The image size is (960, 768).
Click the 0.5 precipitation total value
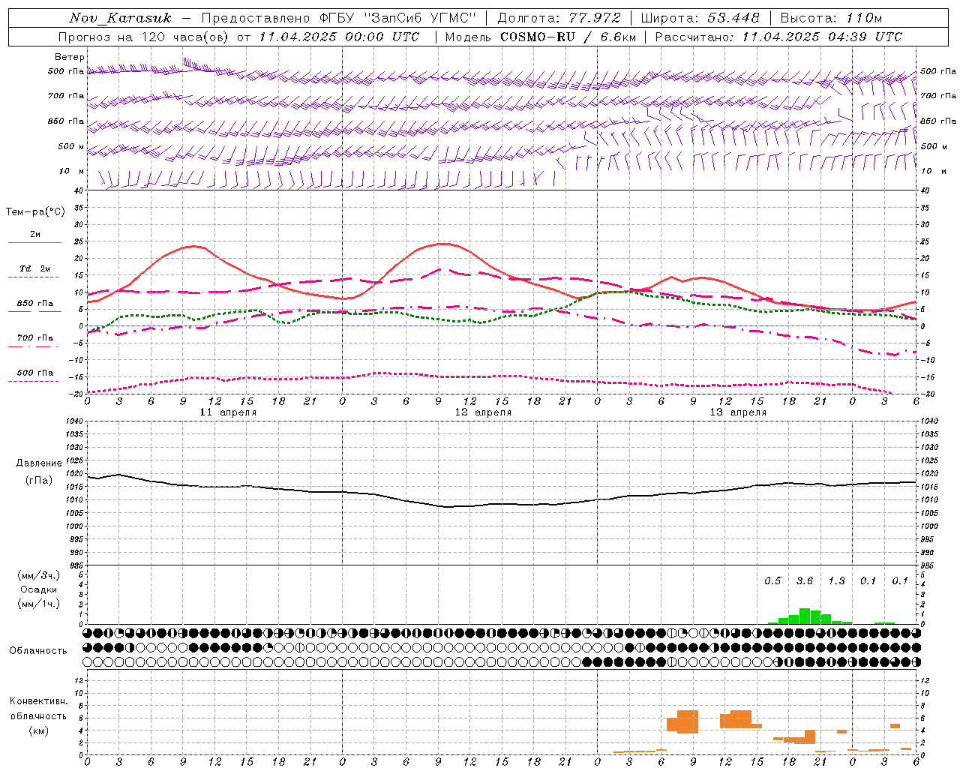[772, 581]
